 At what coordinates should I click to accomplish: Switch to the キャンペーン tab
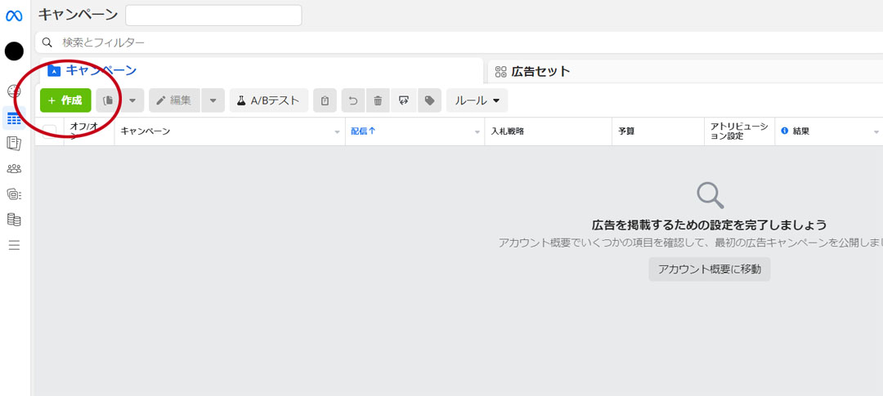pyautogui.click(x=101, y=70)
